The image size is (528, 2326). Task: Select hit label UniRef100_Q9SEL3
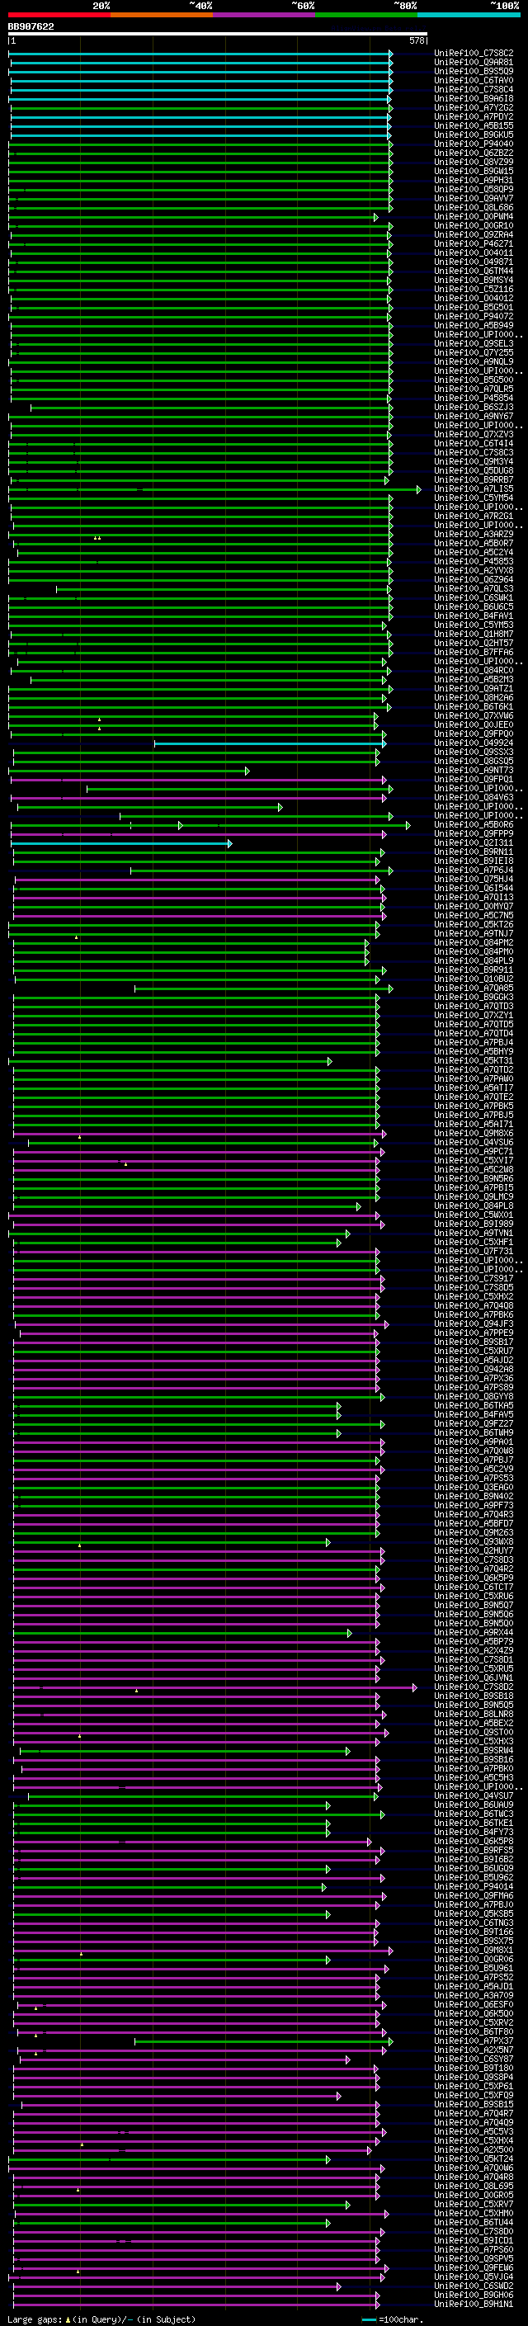point(474,344)
